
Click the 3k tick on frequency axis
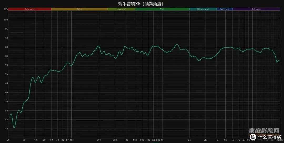click(x=205, y=140)
